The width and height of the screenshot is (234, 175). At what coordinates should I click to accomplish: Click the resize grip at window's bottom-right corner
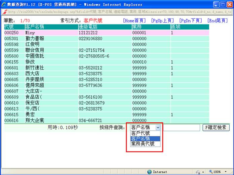pos(231,172)
